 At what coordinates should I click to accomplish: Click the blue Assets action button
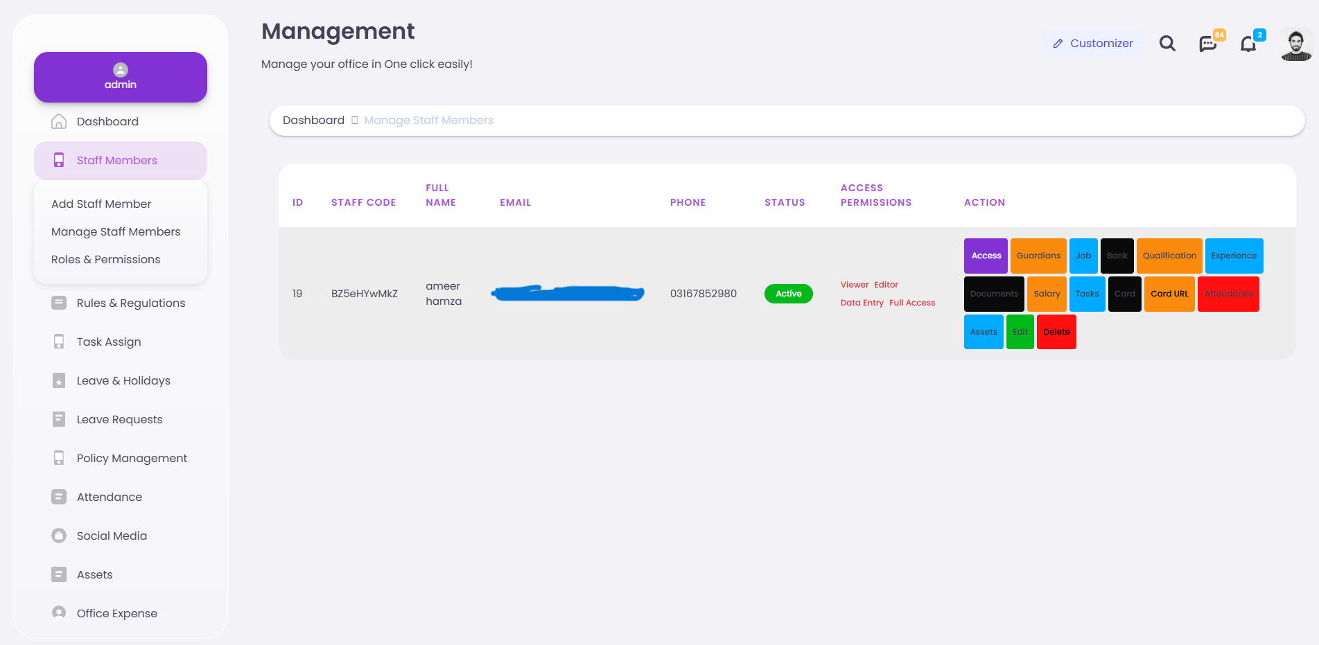point(984,332)
